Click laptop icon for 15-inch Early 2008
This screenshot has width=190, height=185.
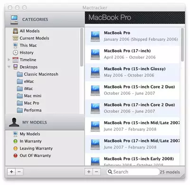(x=95, y=161)
